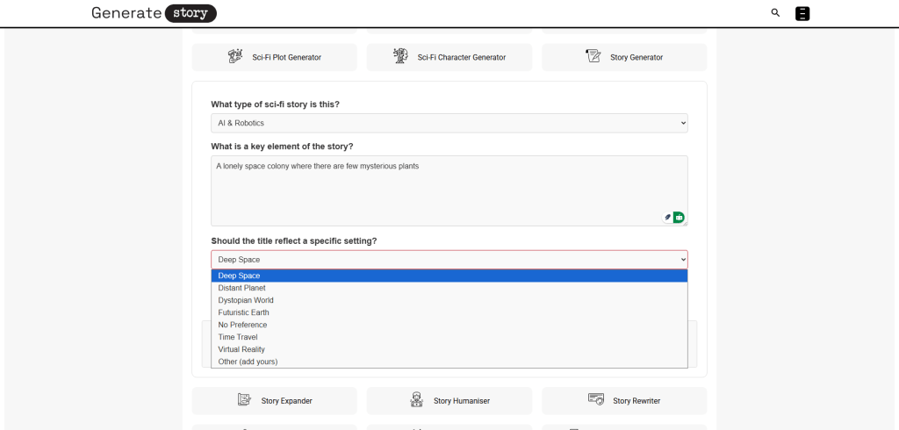Collapse the title setting dropdown showing Deep Space
This screenshot has width=899, height=430.
449,260
